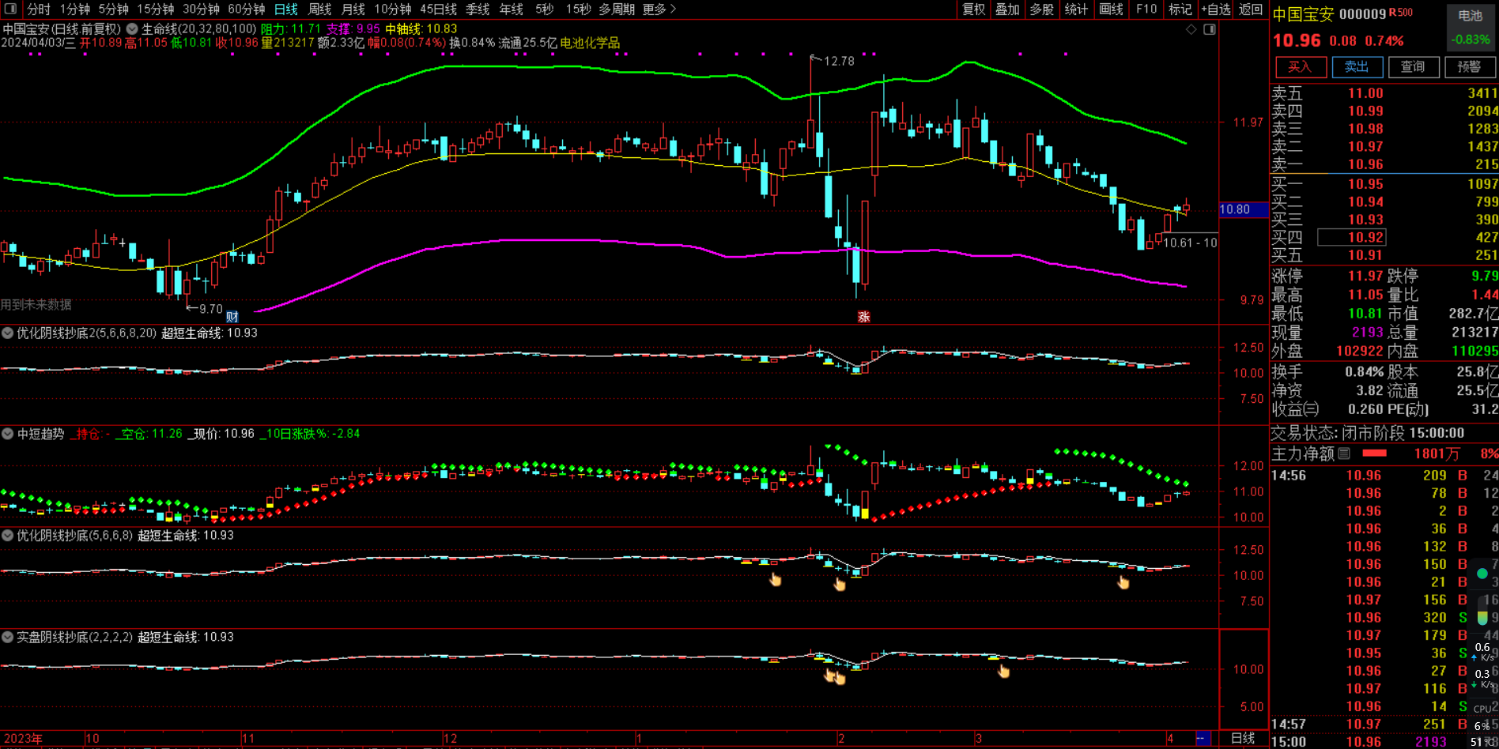Switch to 季线 period
The height and width of the screenshot is (749, 1499).
coord(478,9)
